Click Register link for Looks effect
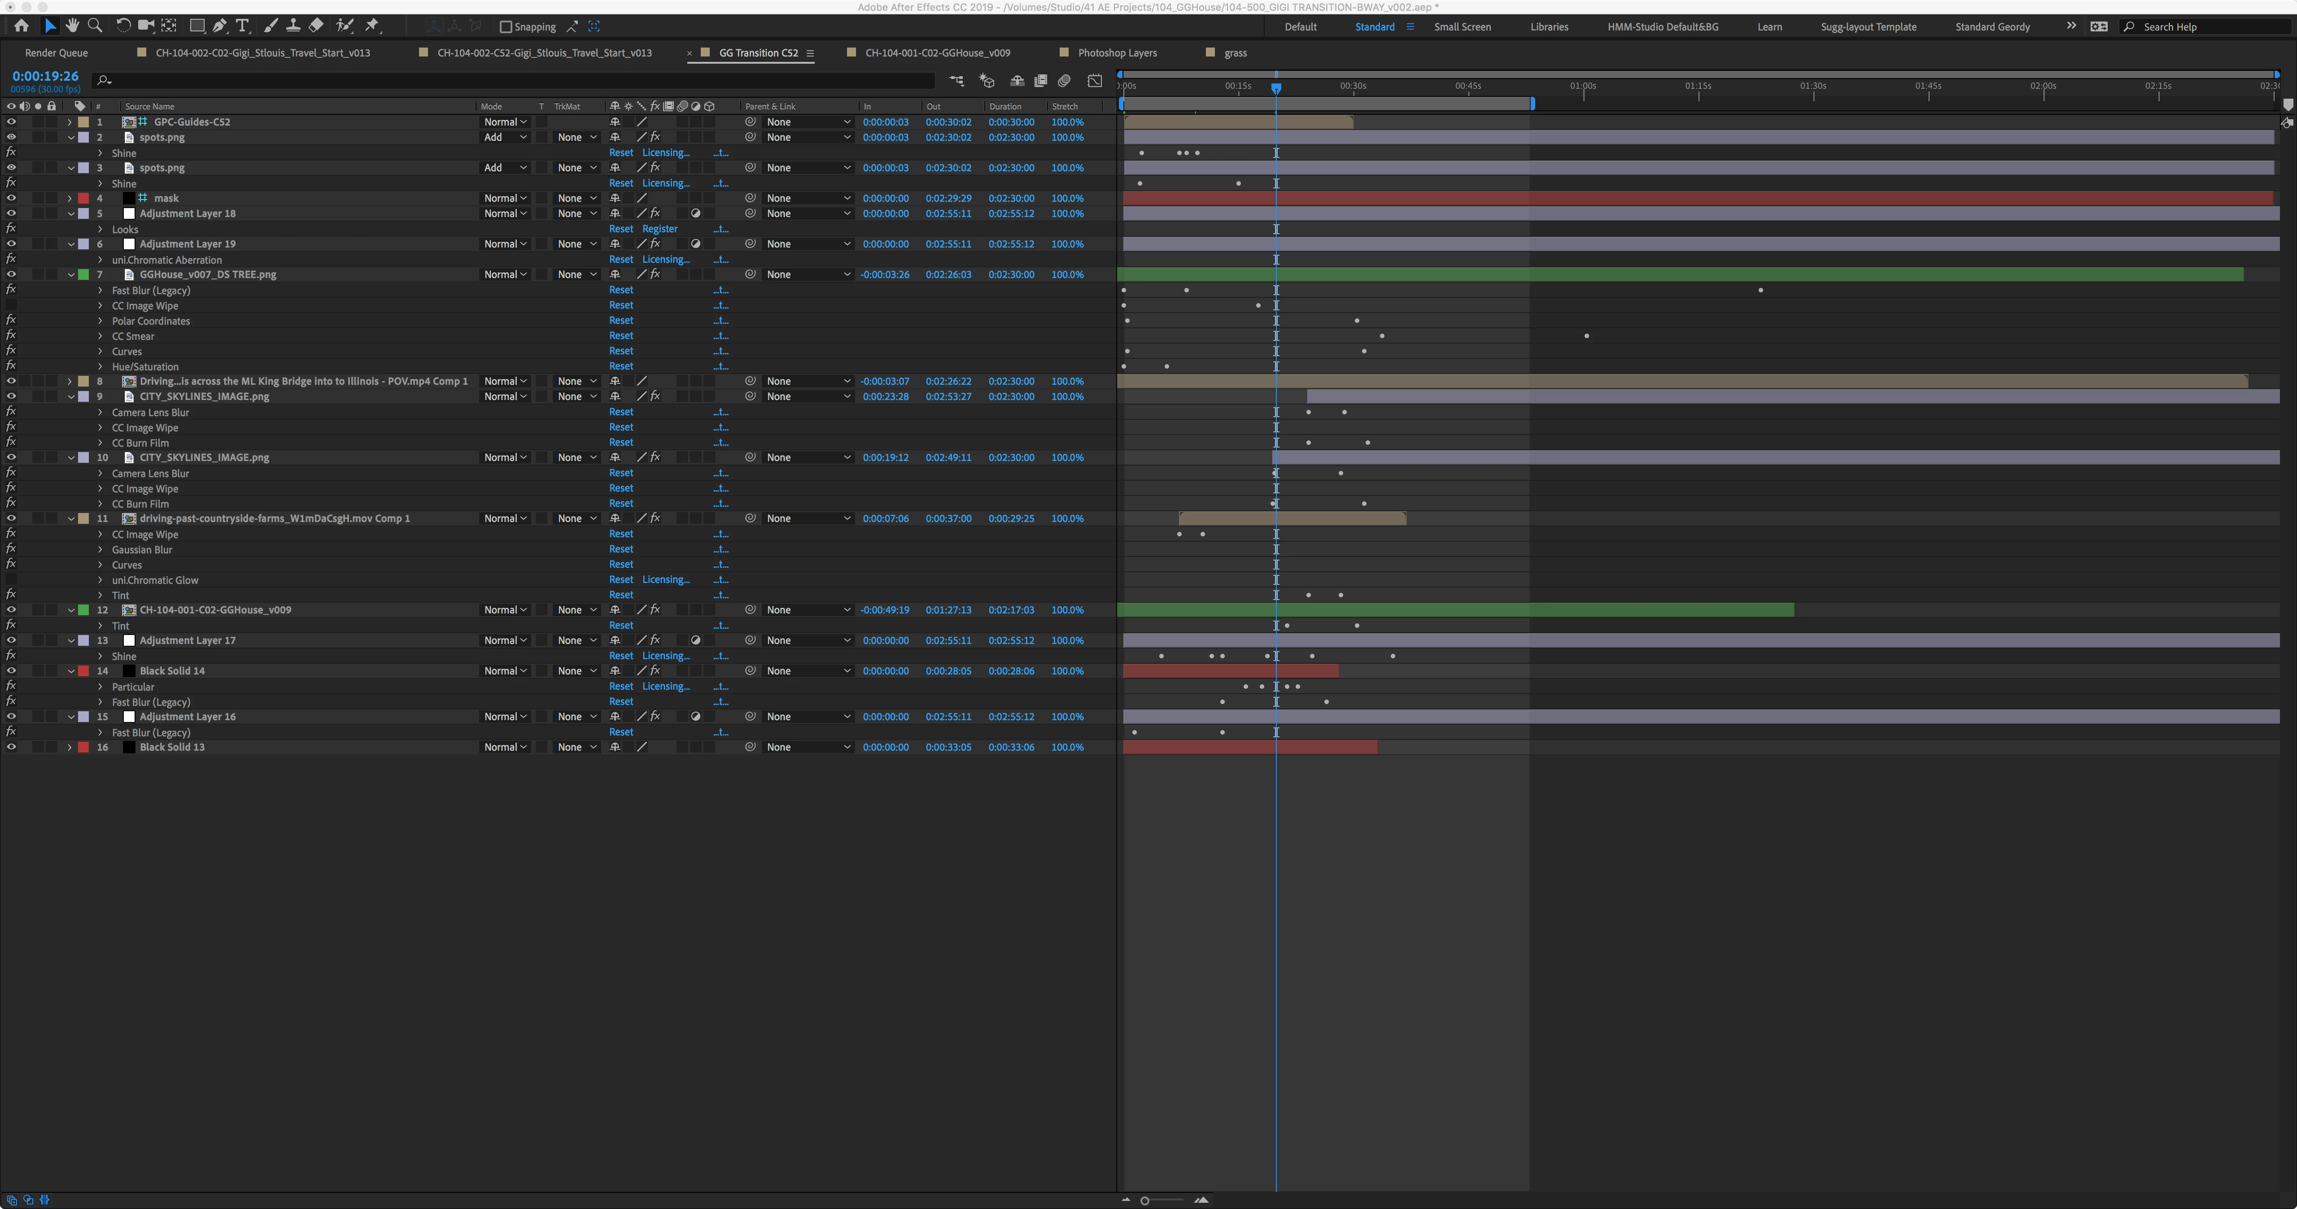Viewport: 2297px width, 1209px height. [659, 229]
